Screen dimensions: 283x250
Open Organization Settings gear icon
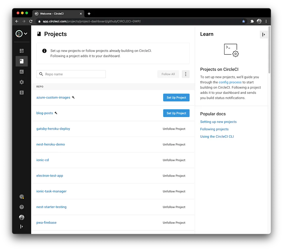[21, 82]
